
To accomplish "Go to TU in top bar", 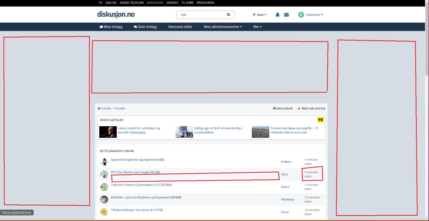I will point(100,3).
